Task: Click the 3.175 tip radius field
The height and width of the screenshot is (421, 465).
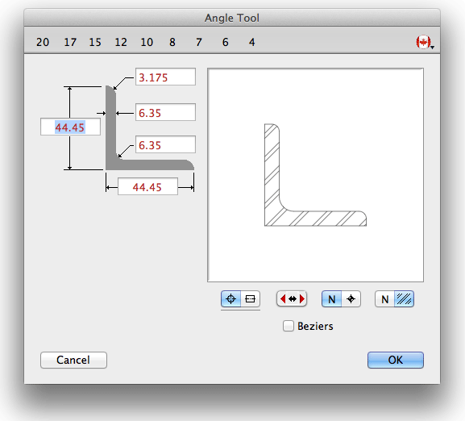Action: tap(165, 77)
